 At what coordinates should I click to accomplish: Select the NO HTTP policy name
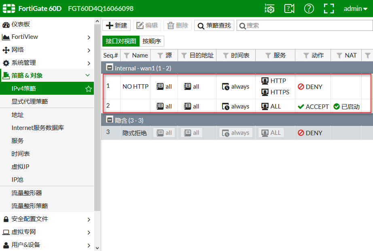click(136, 87)
